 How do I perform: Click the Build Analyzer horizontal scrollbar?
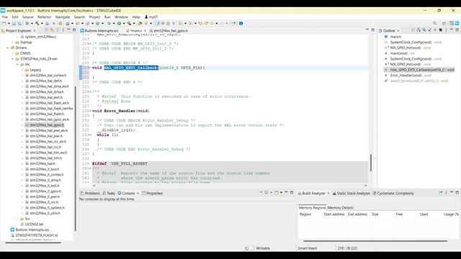click(x=375, y=241)
